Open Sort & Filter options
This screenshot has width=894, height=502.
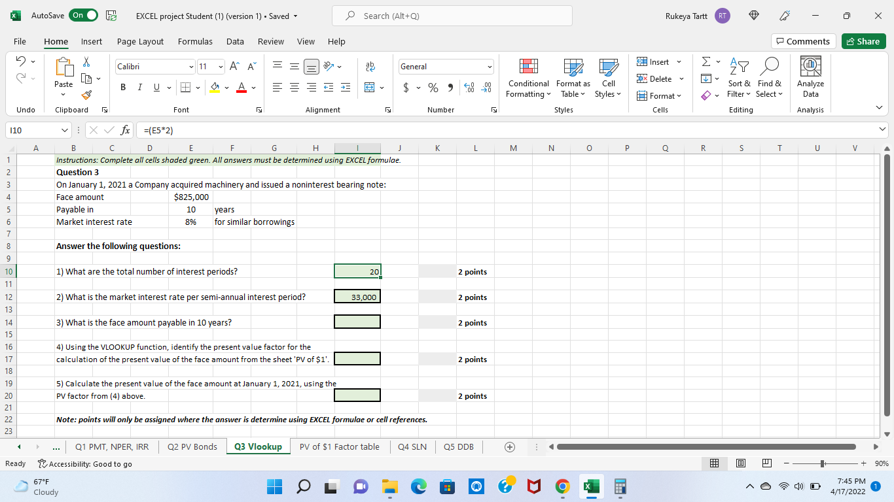[x=739, y=78]
